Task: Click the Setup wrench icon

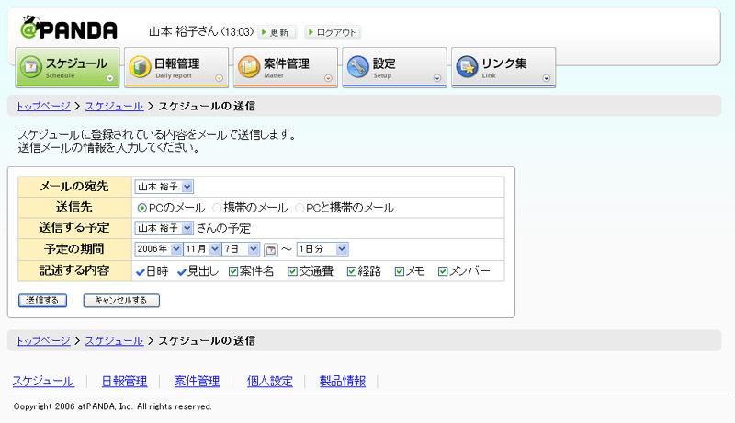Action: coord(357,66)
